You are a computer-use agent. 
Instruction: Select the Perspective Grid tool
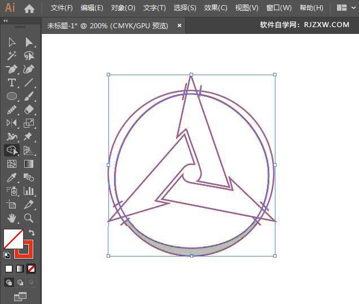tap(29, 150)
